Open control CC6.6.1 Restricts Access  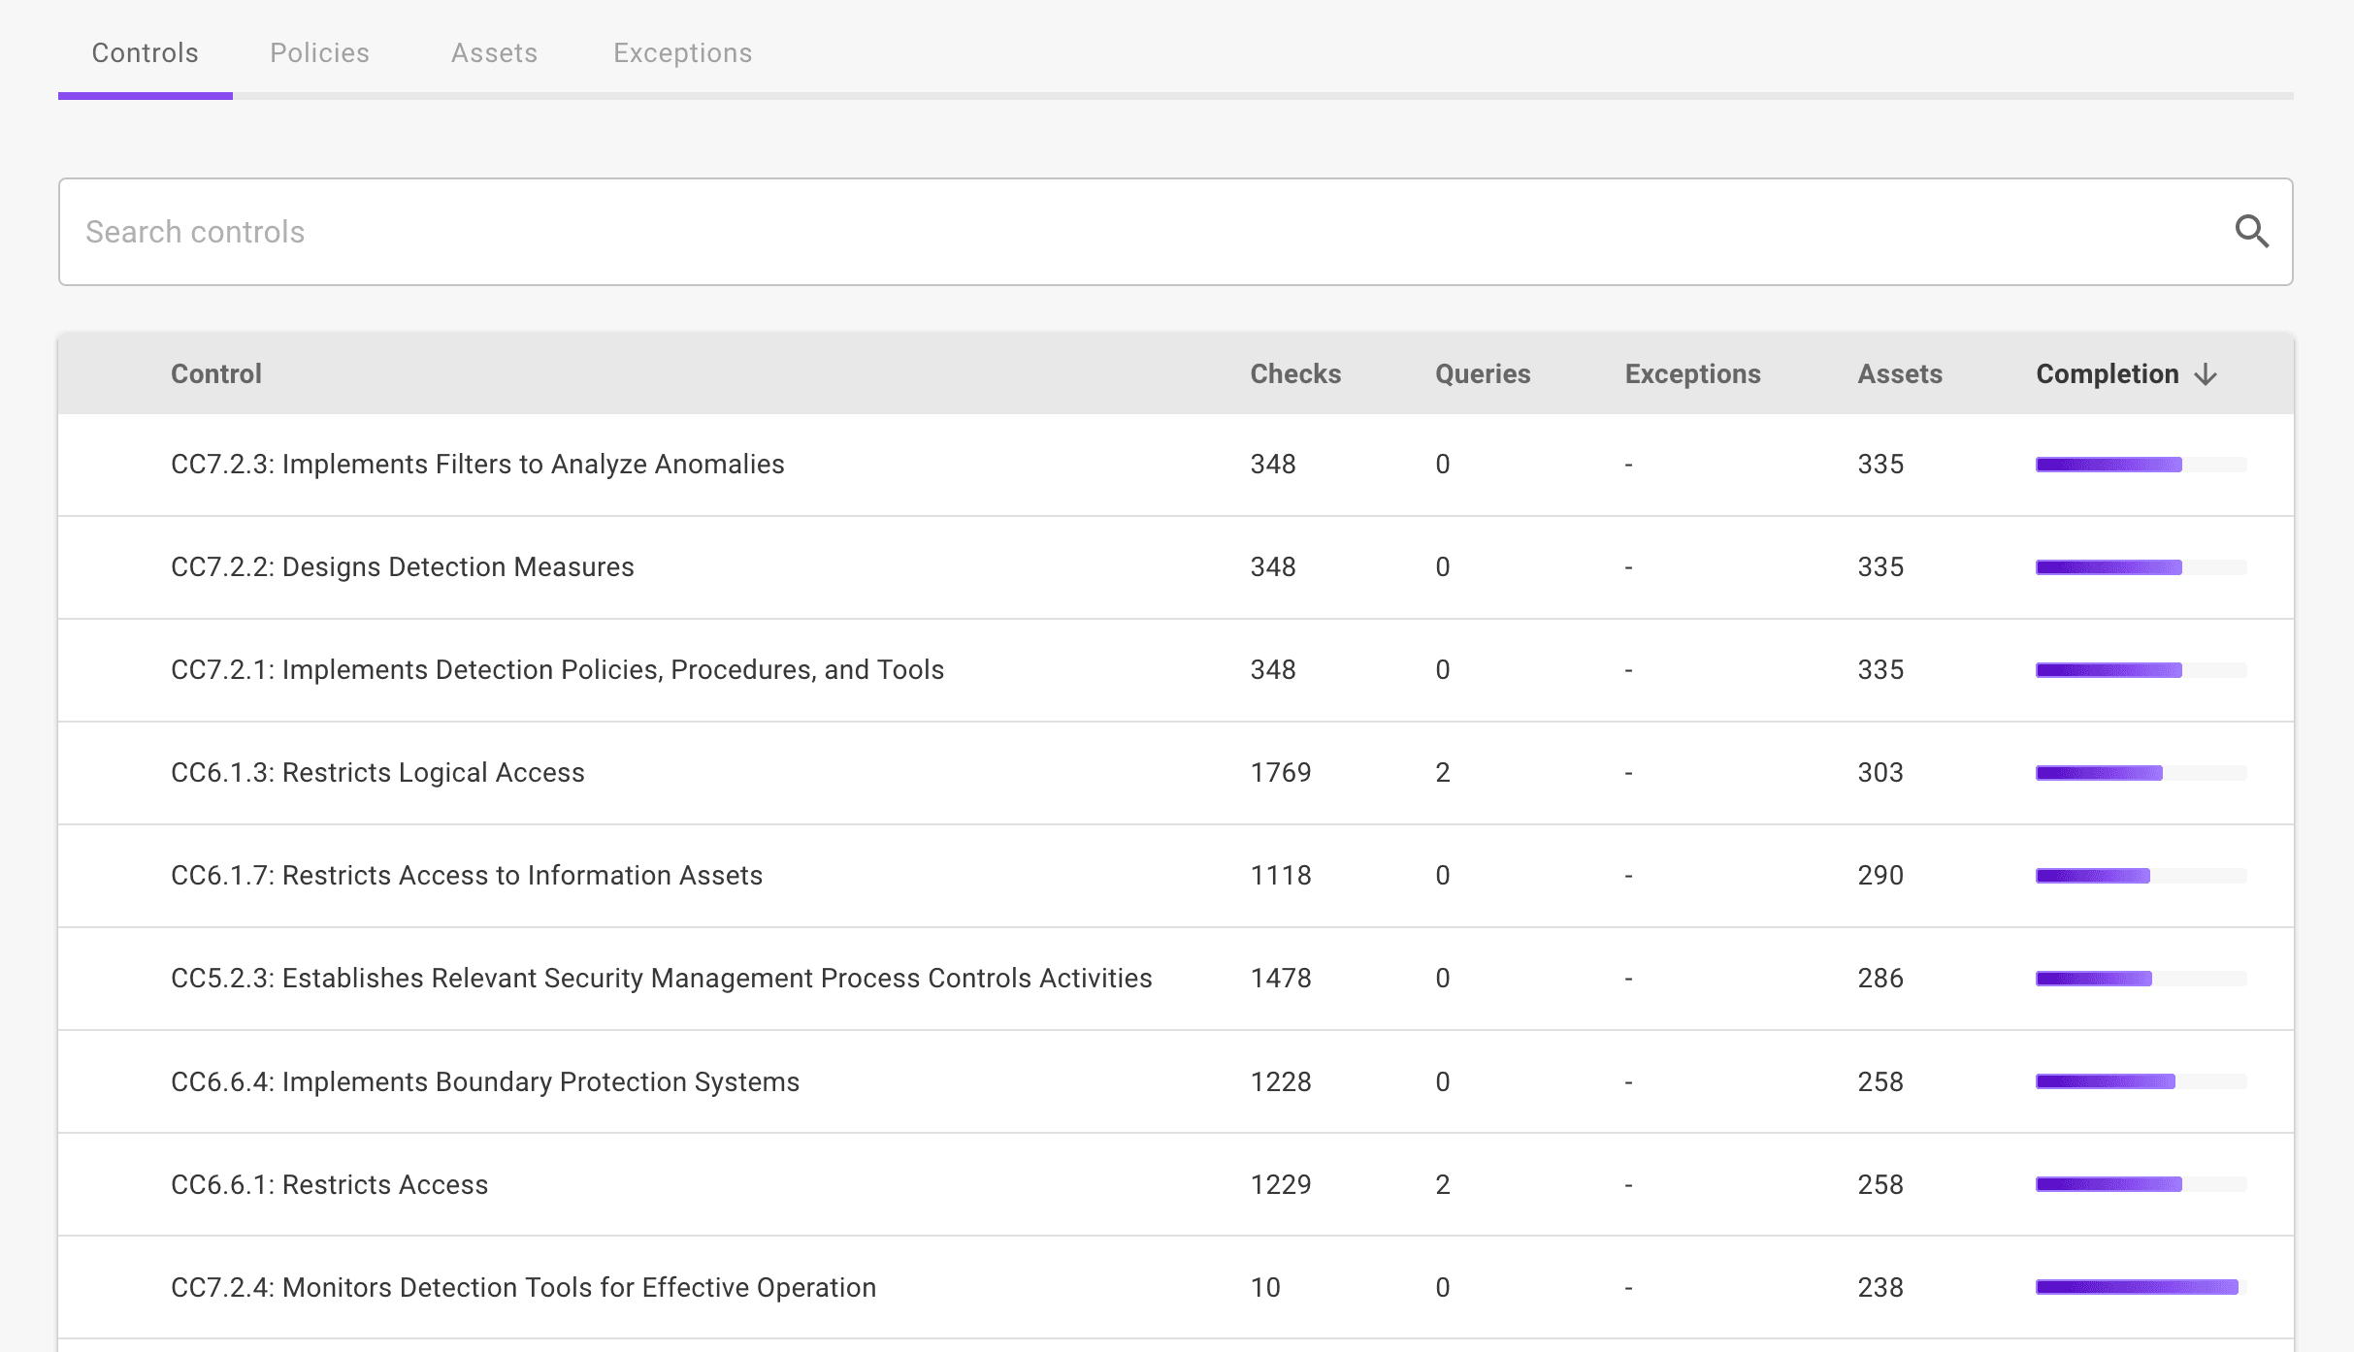(x=329, y=1183)
